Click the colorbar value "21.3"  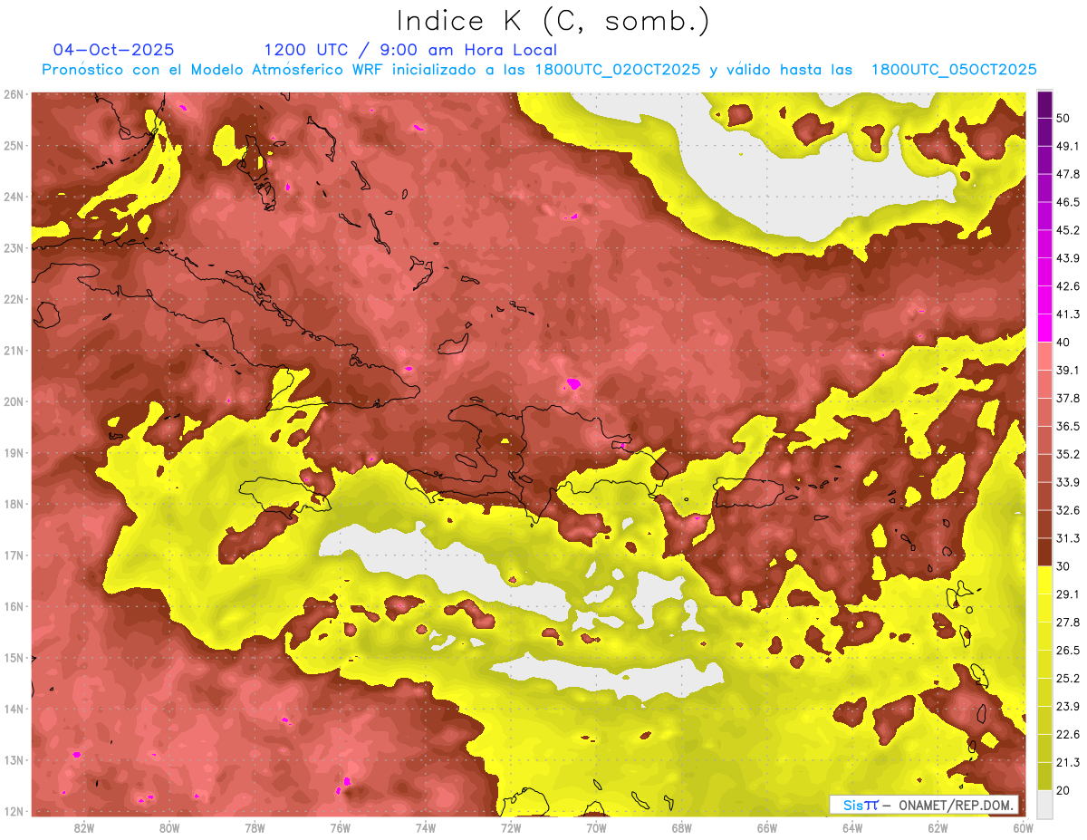(1068, 762)
